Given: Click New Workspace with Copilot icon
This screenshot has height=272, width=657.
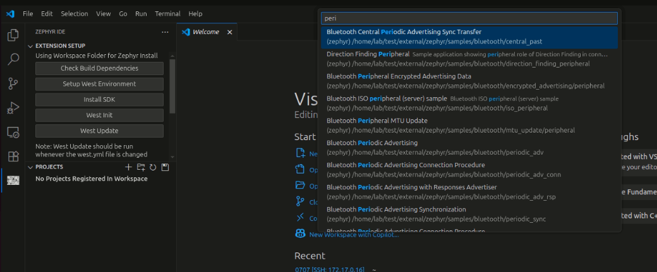Looking at the screenshot, I should coord(300,234).
